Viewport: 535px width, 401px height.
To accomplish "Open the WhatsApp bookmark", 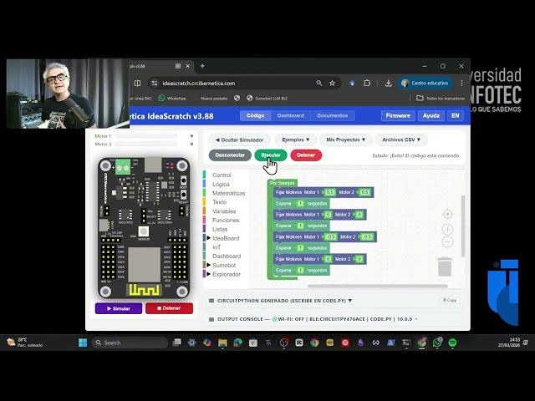I will pyautogui.click(x=172, y=99).
